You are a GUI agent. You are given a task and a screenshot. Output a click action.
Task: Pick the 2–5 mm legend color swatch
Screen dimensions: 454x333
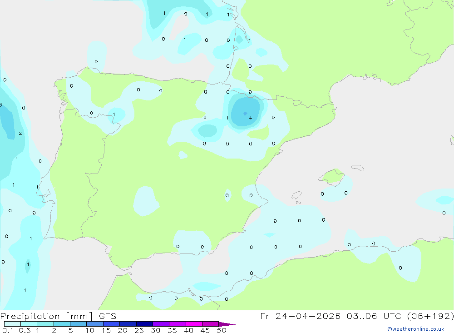tap(62, 324)
